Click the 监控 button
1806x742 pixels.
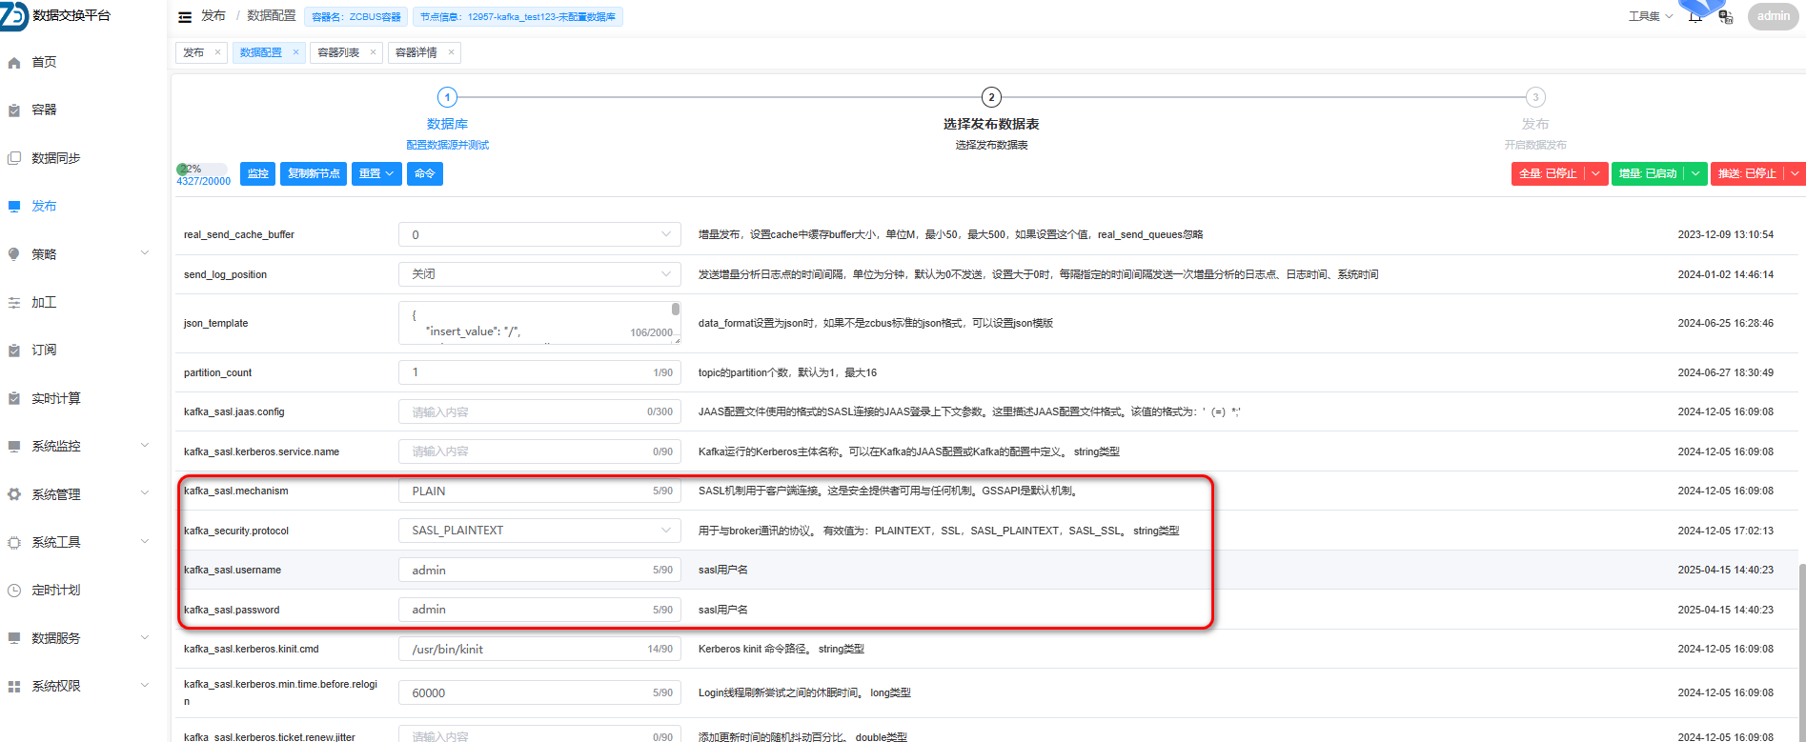(x=257, y=173)
